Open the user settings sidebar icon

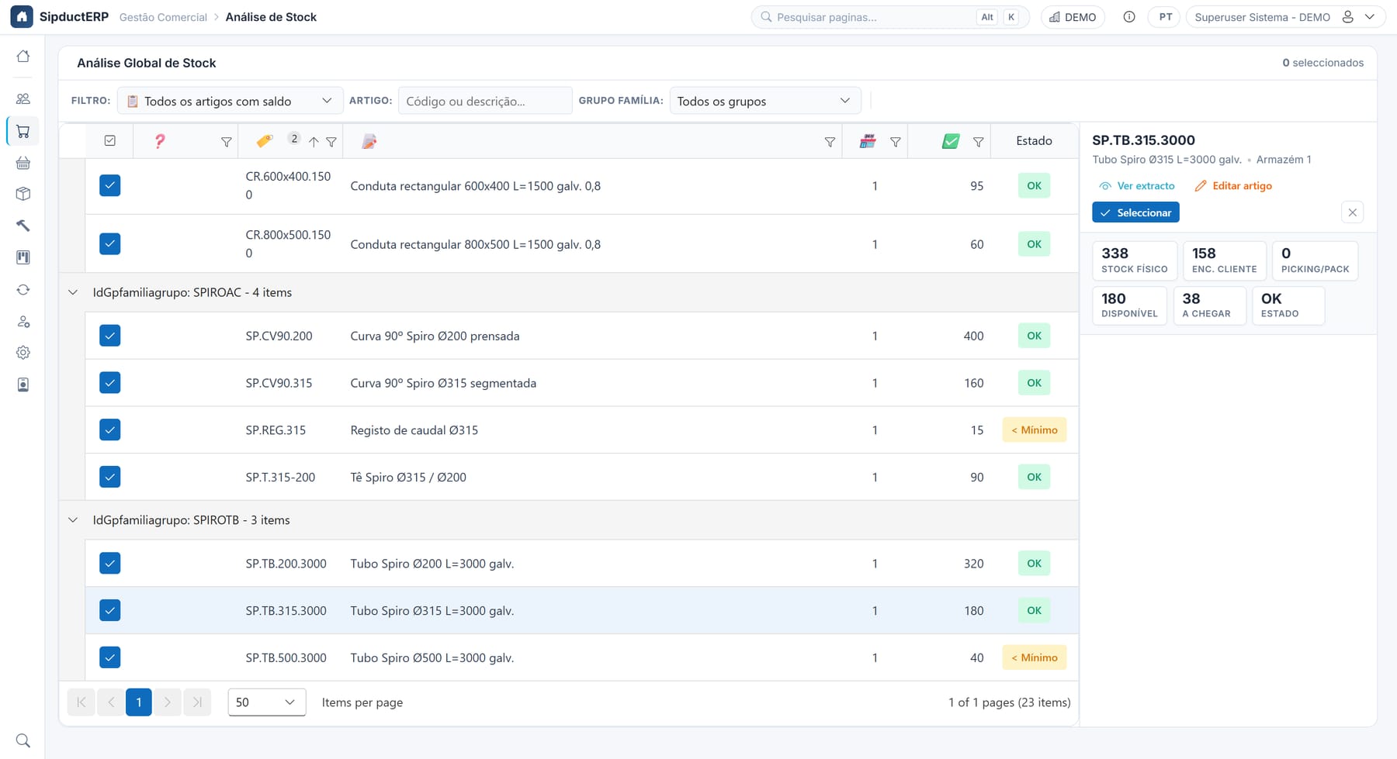[23, 321]
